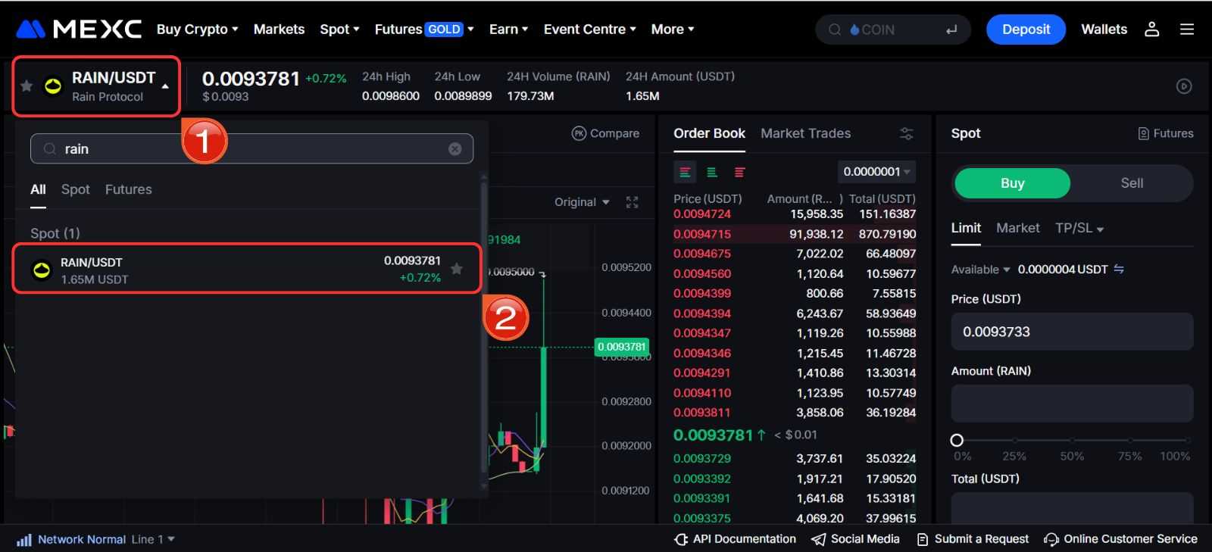
Task: Open the hamburger menu icon
Action: tap(1187, 30)
